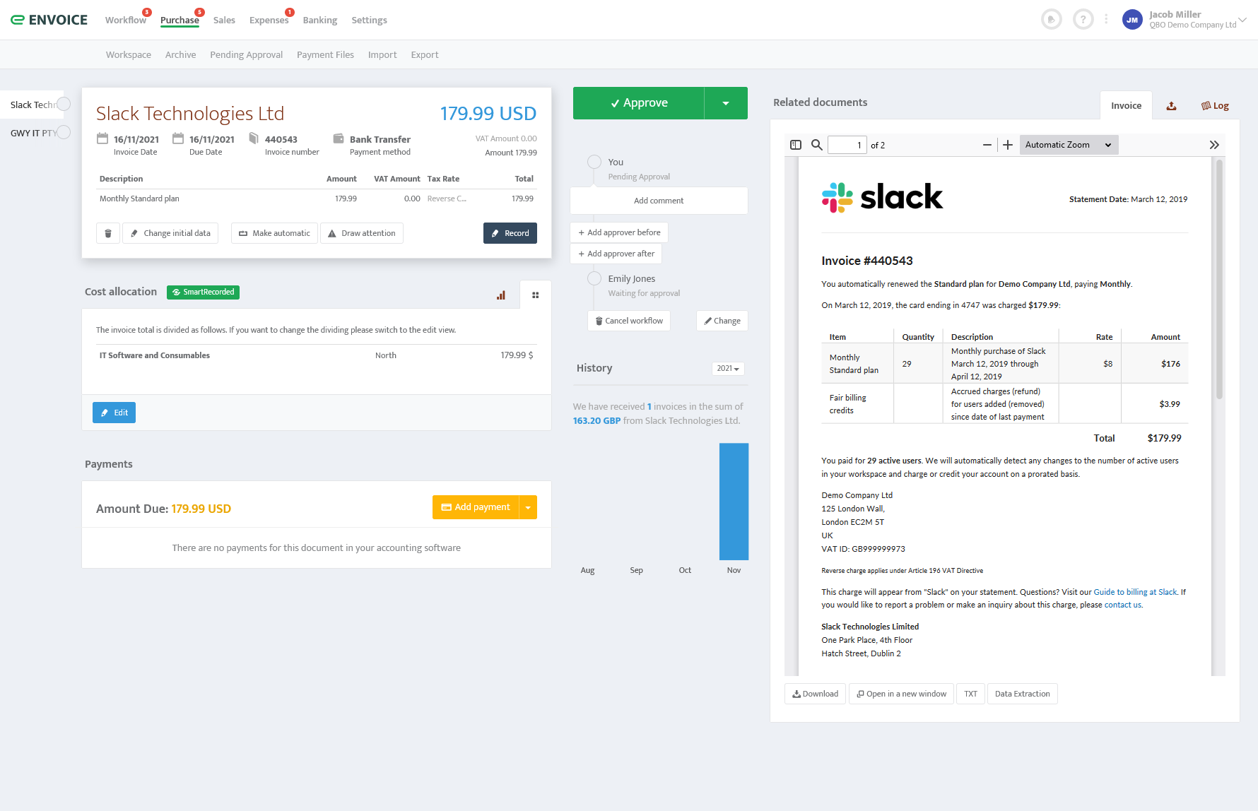Open search in the PDF viewer
The image size is (1258, 811).
click(816, 145)
